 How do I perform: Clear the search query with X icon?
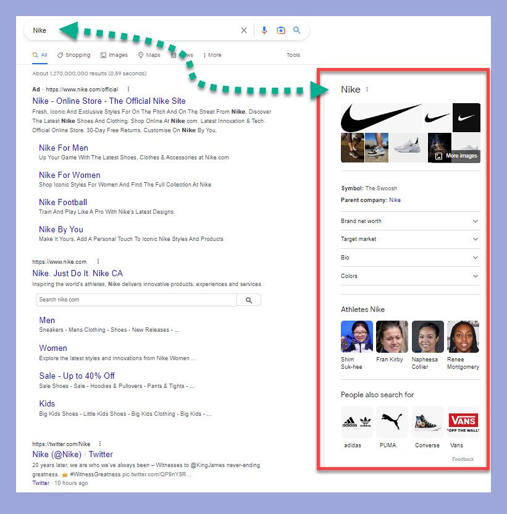click(244, 30)
